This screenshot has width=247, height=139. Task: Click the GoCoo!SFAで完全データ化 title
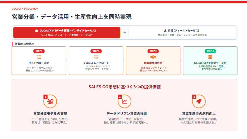point(210,63)
